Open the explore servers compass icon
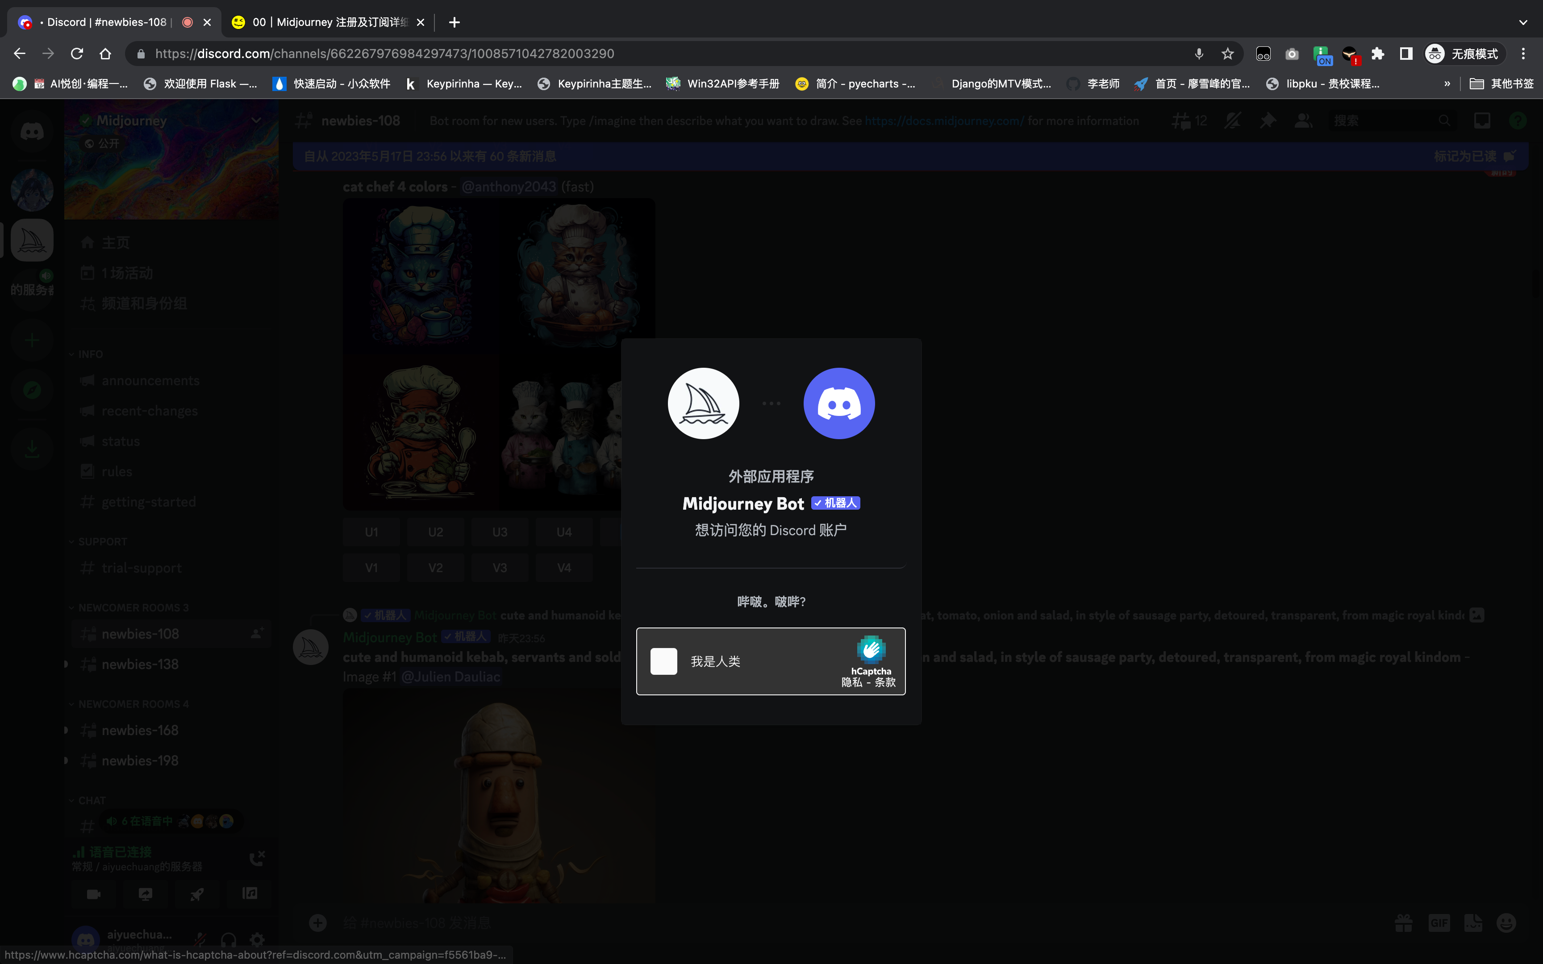Image resolution: width=1543 pixels, height=964 pixels. [x=32, y=390]
